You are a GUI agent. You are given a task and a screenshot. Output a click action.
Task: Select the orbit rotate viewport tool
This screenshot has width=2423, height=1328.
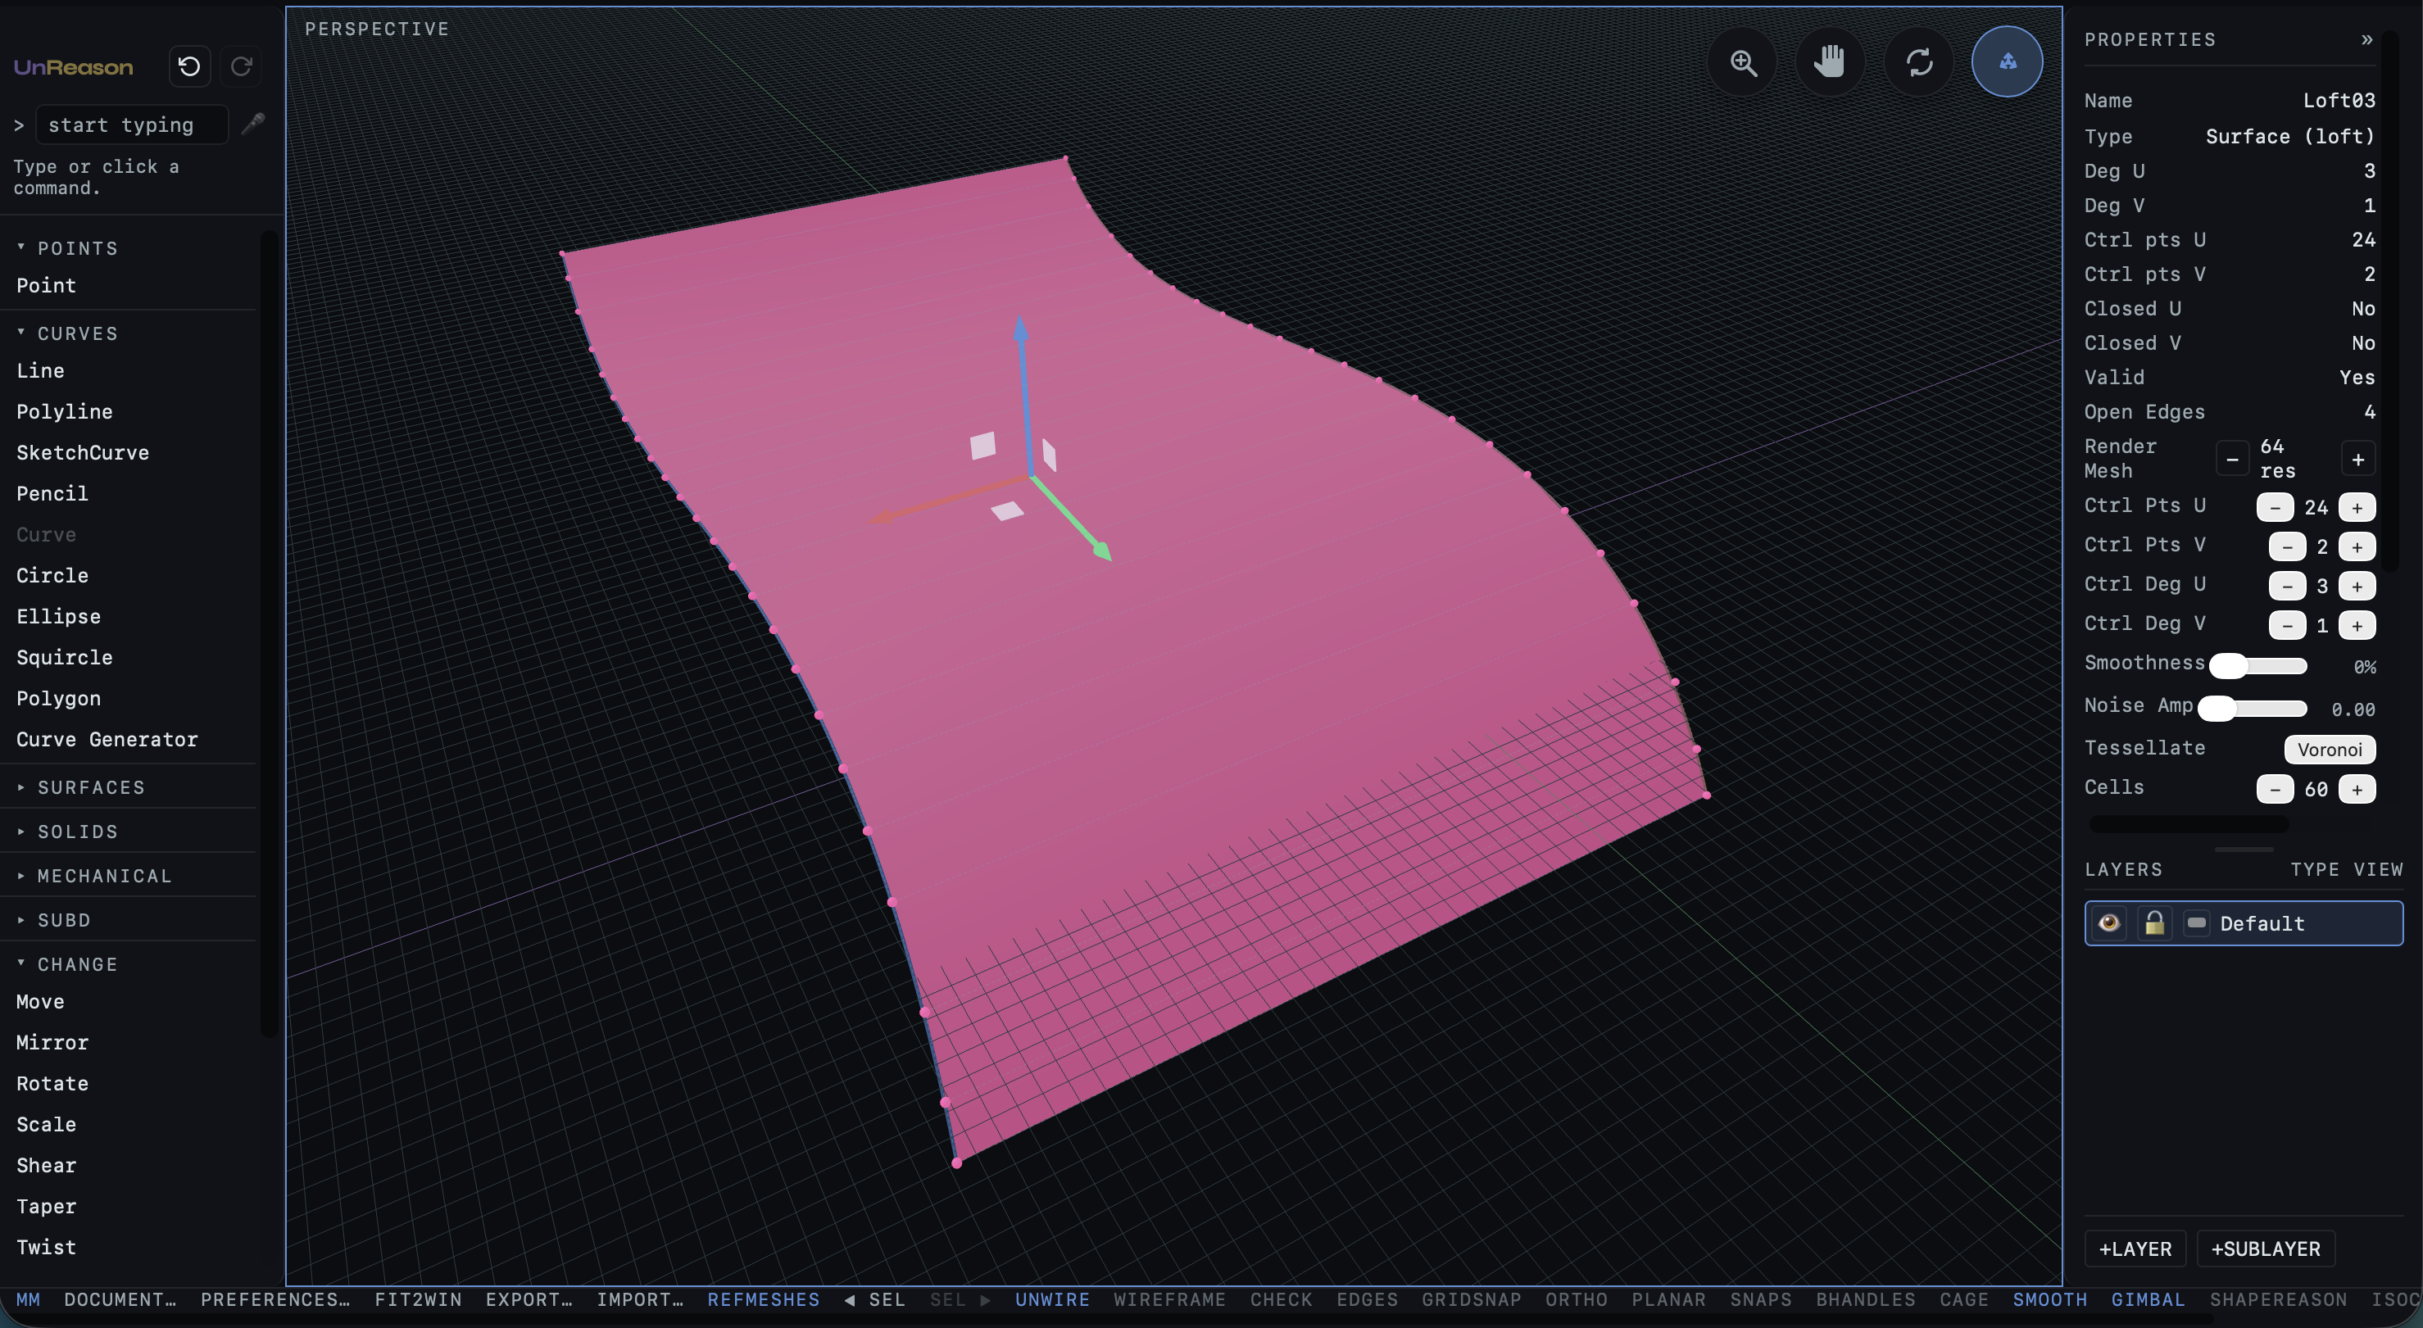click(1919, 62)
